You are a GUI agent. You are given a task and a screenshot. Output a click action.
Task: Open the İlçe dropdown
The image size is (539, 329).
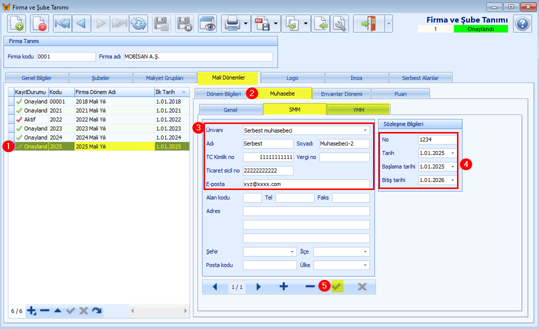(x=365, y=251)
